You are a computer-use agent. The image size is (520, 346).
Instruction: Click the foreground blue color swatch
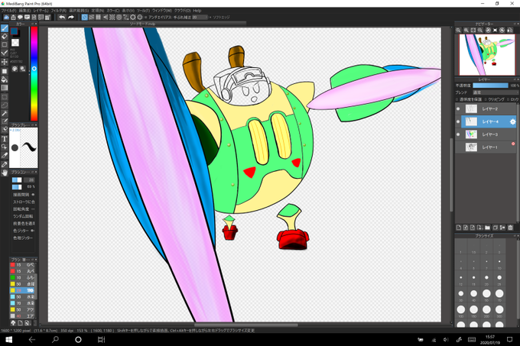coord(14,31)
